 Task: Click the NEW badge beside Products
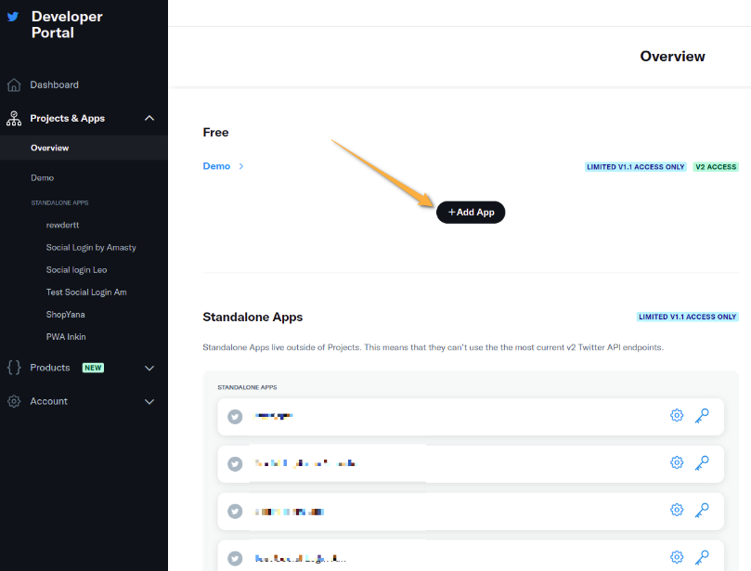(x=93, y=368)
